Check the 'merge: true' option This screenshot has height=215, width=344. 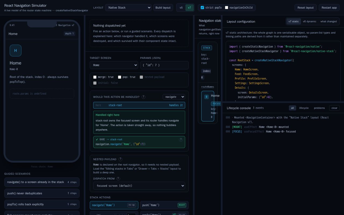point(95,77)
